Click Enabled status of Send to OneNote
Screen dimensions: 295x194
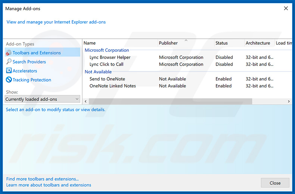pos(224,79)
